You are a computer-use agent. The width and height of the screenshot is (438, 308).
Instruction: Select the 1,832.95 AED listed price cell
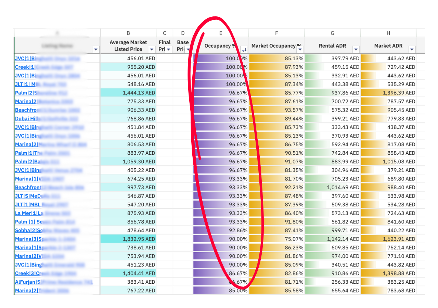click(x=128, y=239)
